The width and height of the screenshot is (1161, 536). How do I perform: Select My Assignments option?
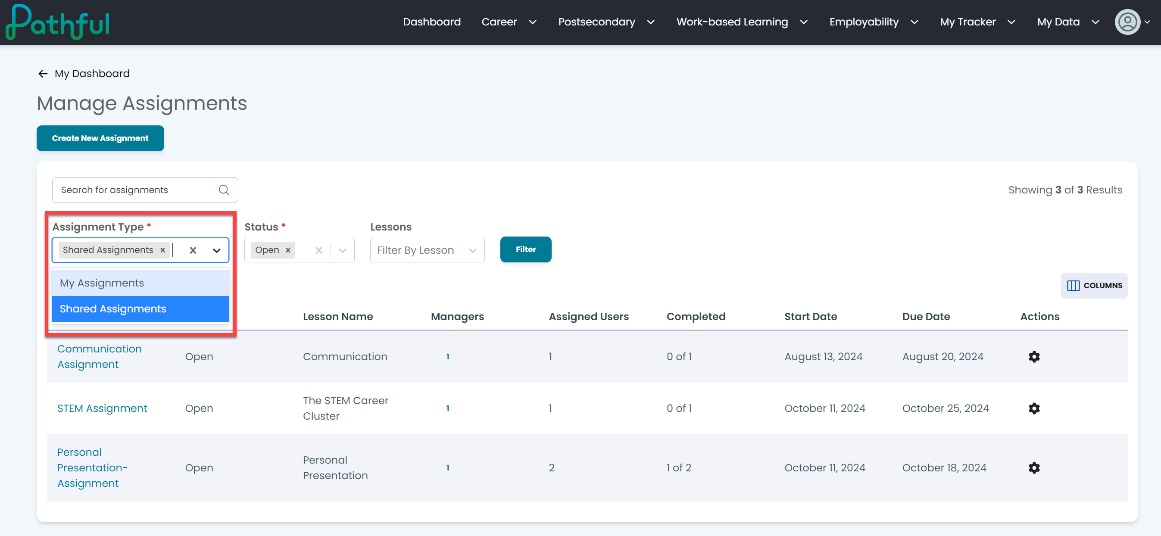[140, 283]
